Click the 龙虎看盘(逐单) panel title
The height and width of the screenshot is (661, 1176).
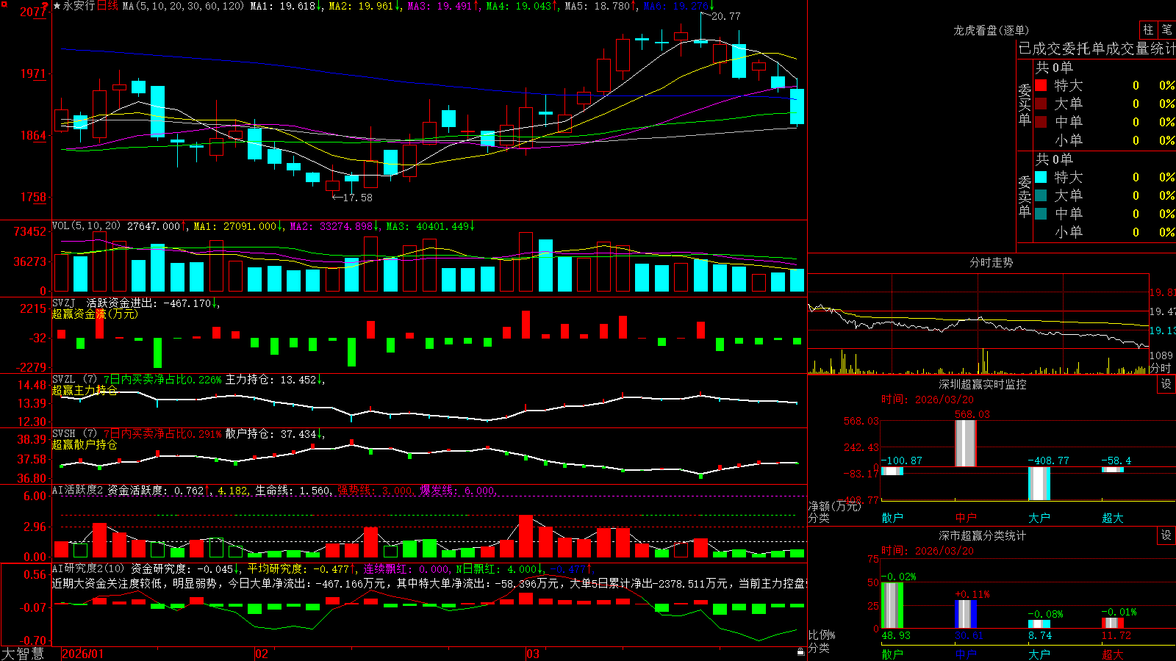point(991,30)
